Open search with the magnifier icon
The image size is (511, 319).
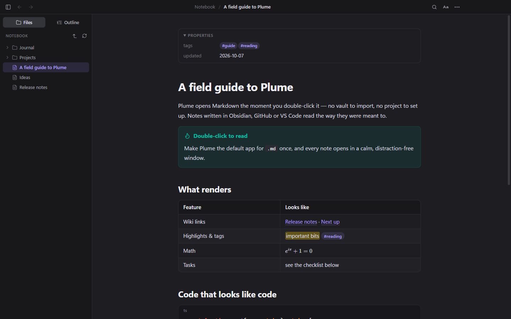pyautogui.click(x=434, y=7)
